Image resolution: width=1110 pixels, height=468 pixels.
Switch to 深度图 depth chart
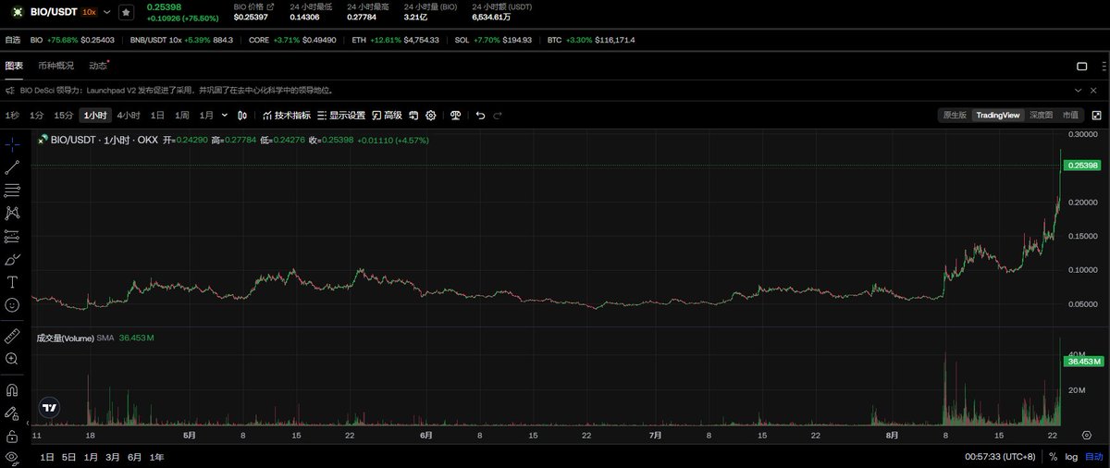click(1042, 116)
